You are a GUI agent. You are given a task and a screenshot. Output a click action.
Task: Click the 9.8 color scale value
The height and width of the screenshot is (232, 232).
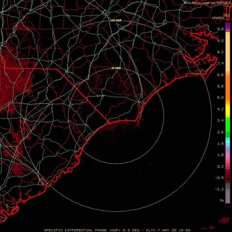pos(220,29)
